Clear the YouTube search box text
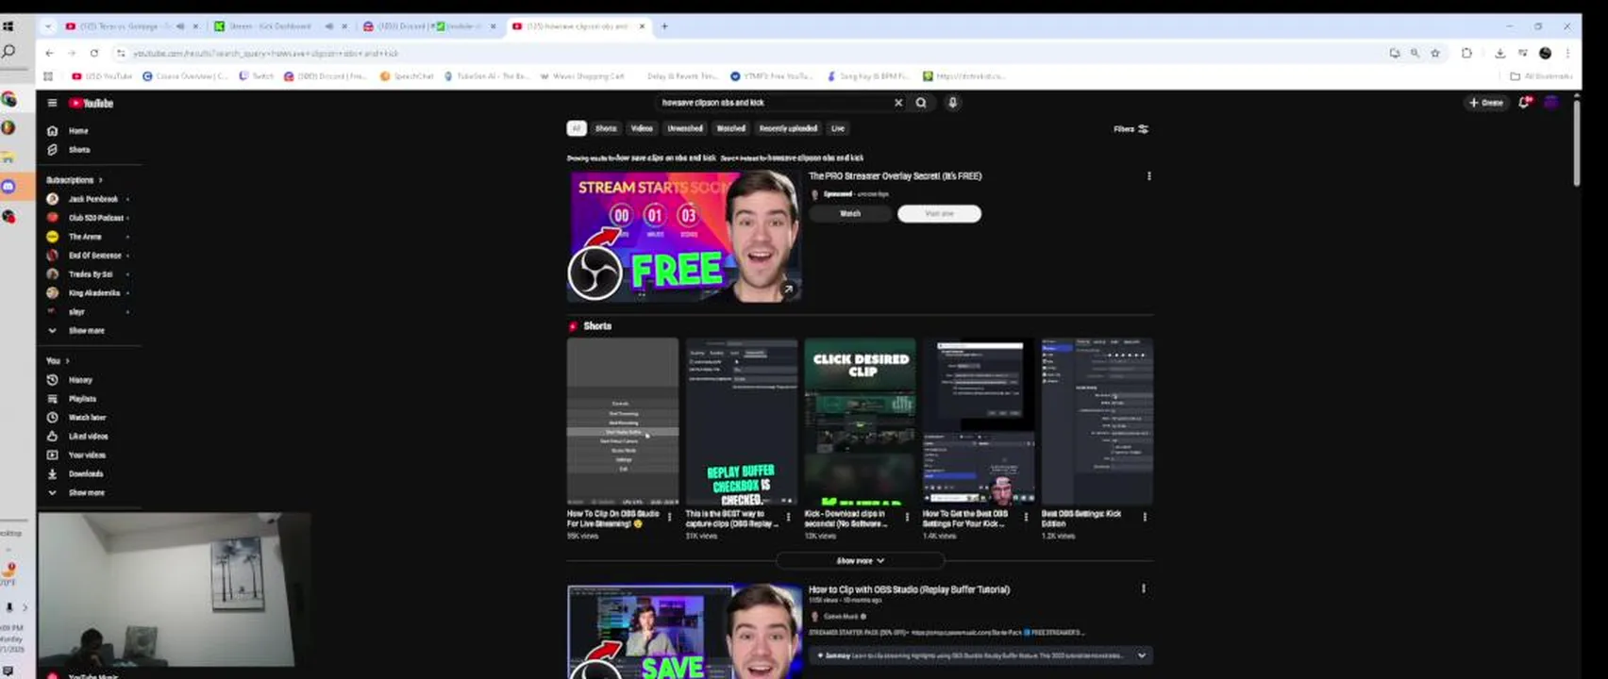This screenshot has height=679, width=1608. click(898, 103)
